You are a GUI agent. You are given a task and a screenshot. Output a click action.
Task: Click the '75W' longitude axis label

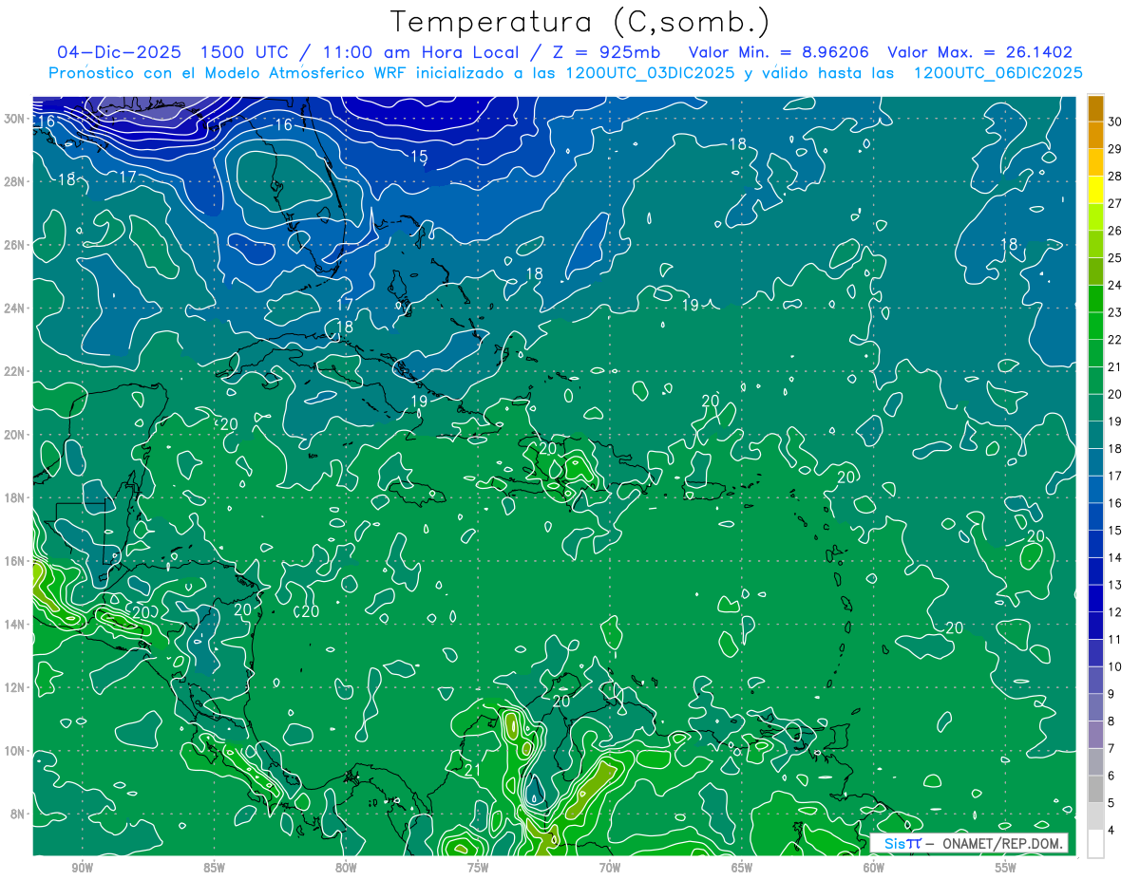pos(478,868)
